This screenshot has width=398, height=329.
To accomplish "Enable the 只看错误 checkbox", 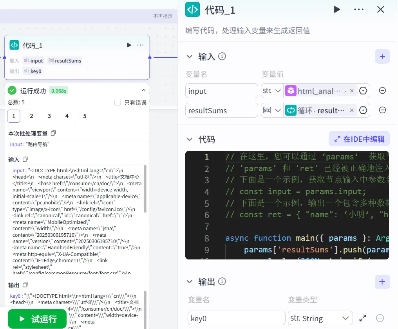I will 118,102.
